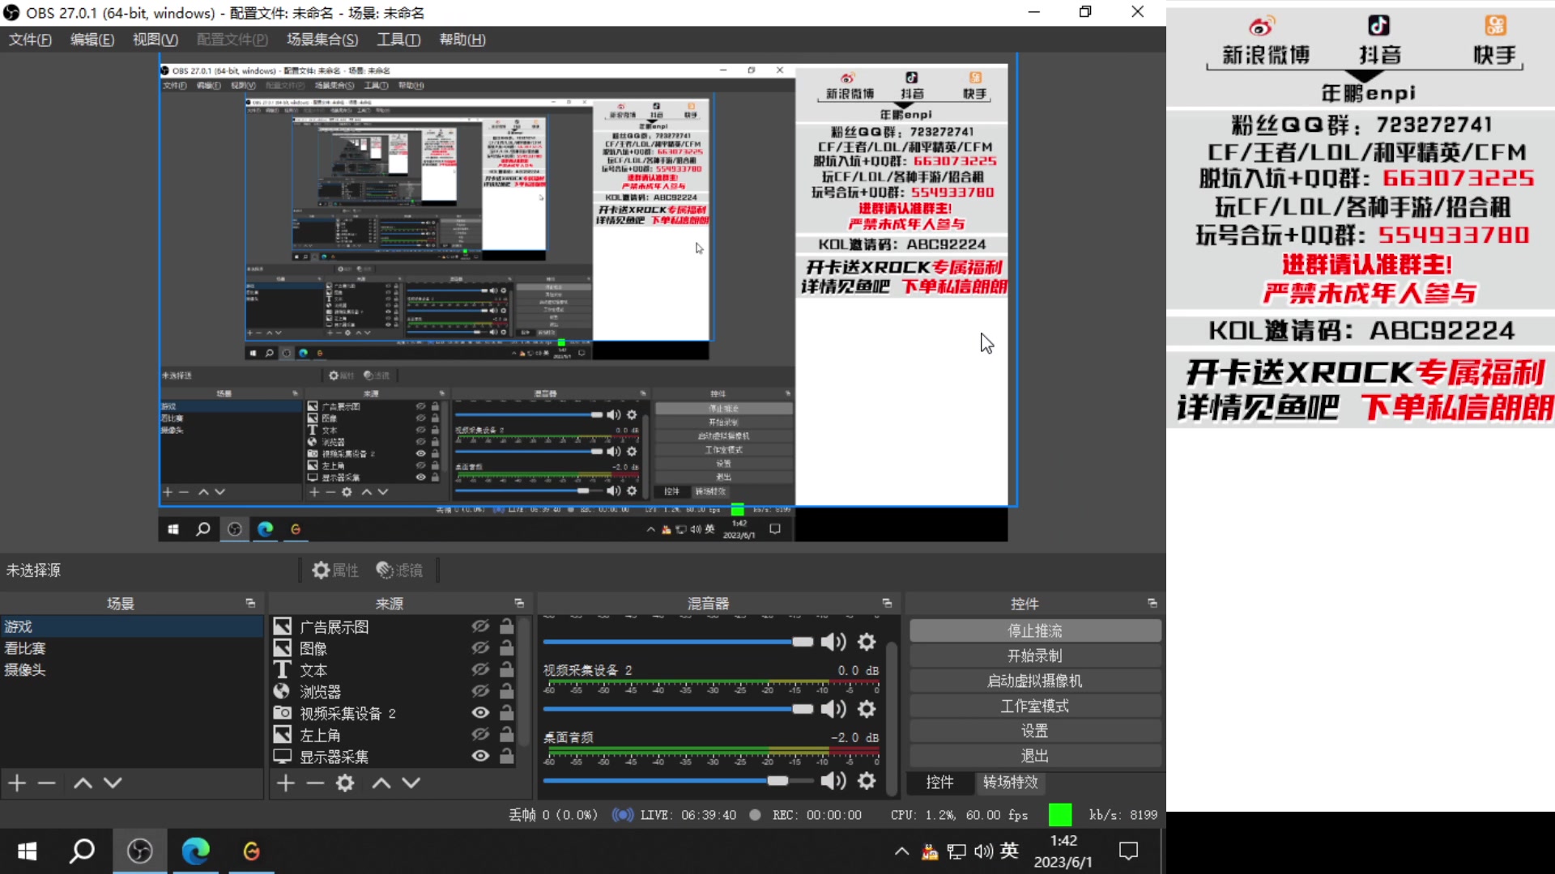
Task: Undock the 混音器 panel
Action: [887, 604]
